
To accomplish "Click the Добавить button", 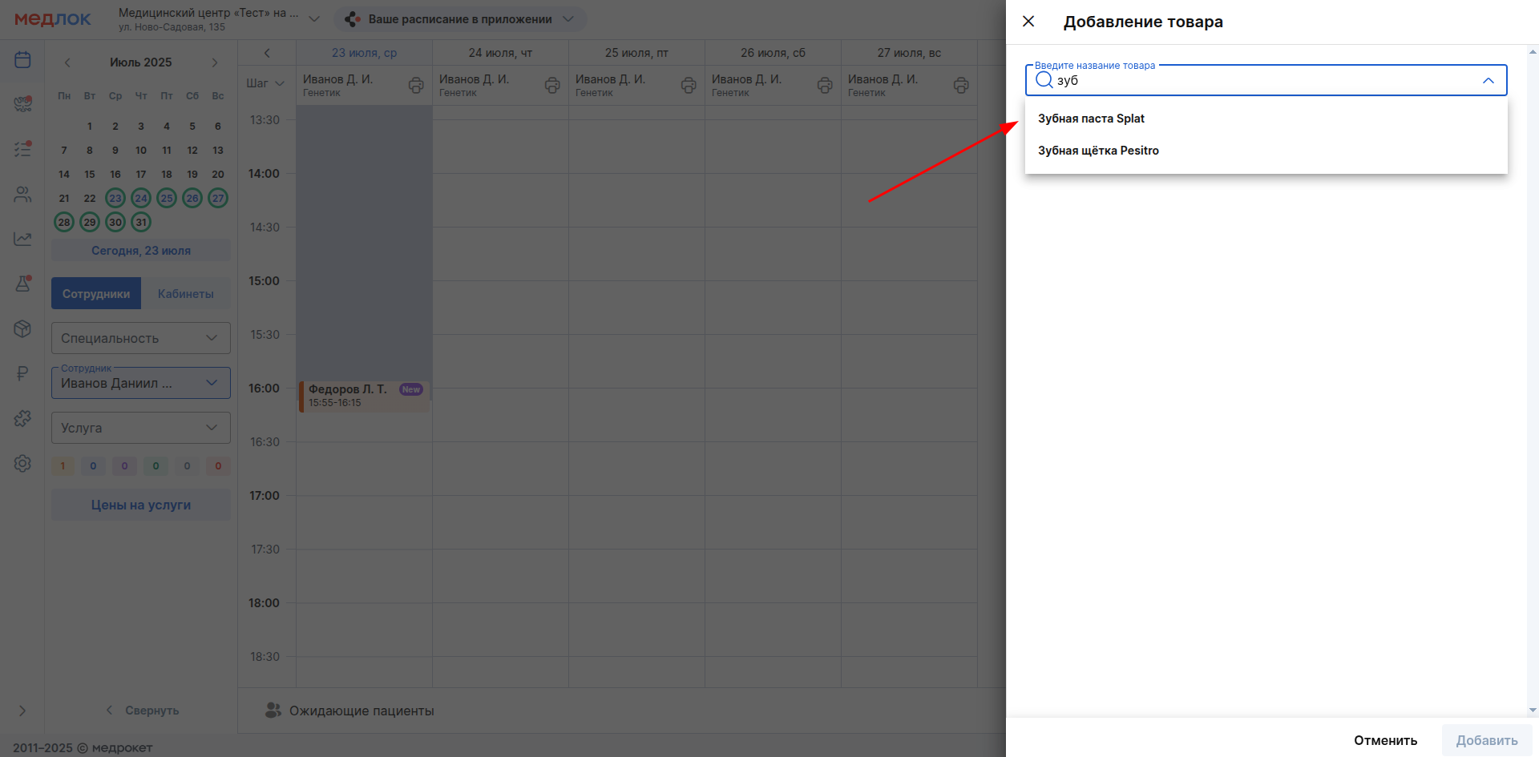I will click(1486, 740).
